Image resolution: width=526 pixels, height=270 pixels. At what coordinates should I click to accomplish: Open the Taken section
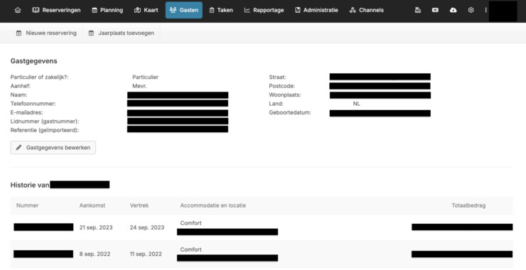pyautogui.click(x=221, y=10)
